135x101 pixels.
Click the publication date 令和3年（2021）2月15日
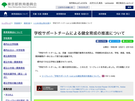pyautogui.click(x=122, y=47)
